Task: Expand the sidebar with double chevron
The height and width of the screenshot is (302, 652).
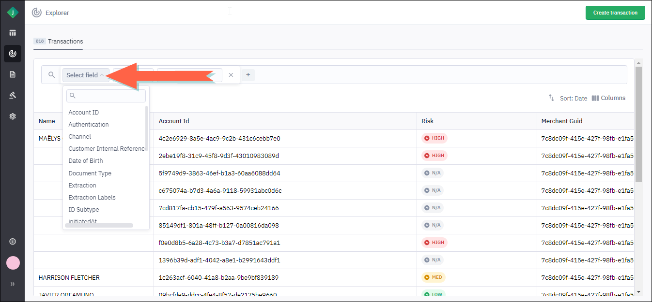Action: (13, 284)
